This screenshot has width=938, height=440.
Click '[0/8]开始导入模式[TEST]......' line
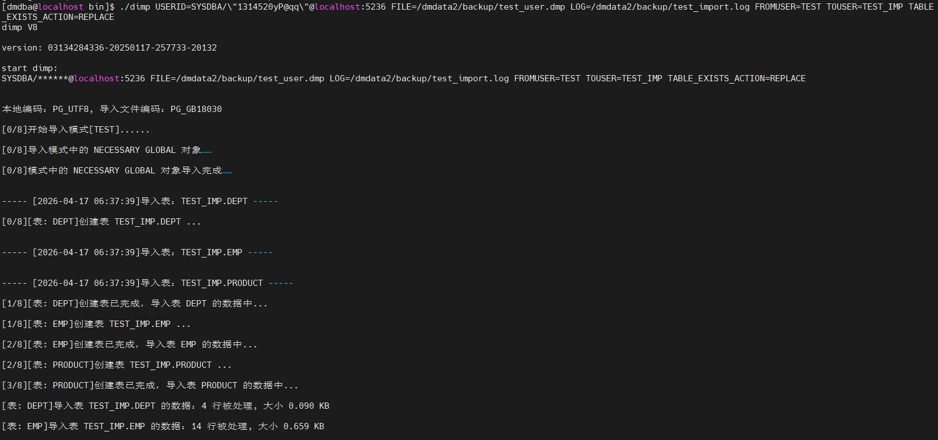pyautogui.click(x=76, y=130)
